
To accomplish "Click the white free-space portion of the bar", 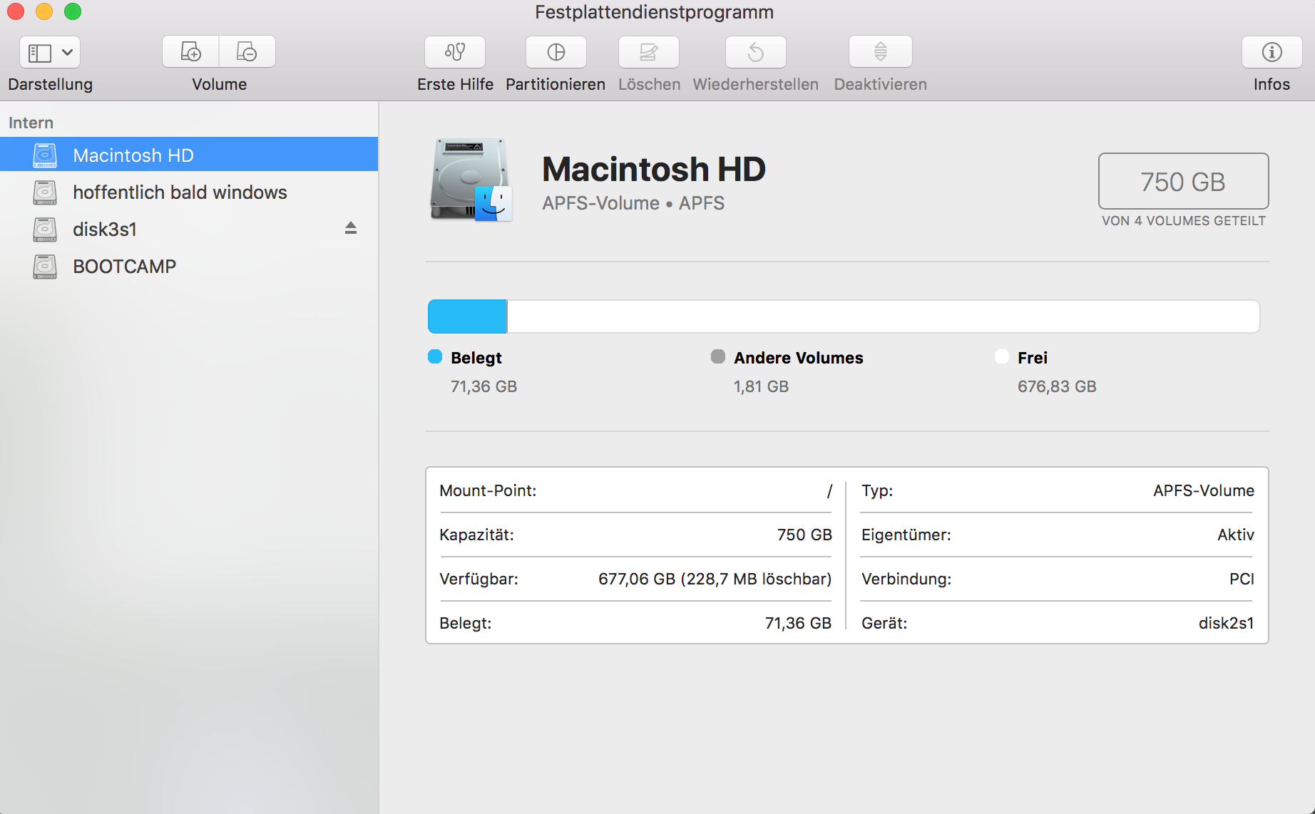I will pos(884,316).
